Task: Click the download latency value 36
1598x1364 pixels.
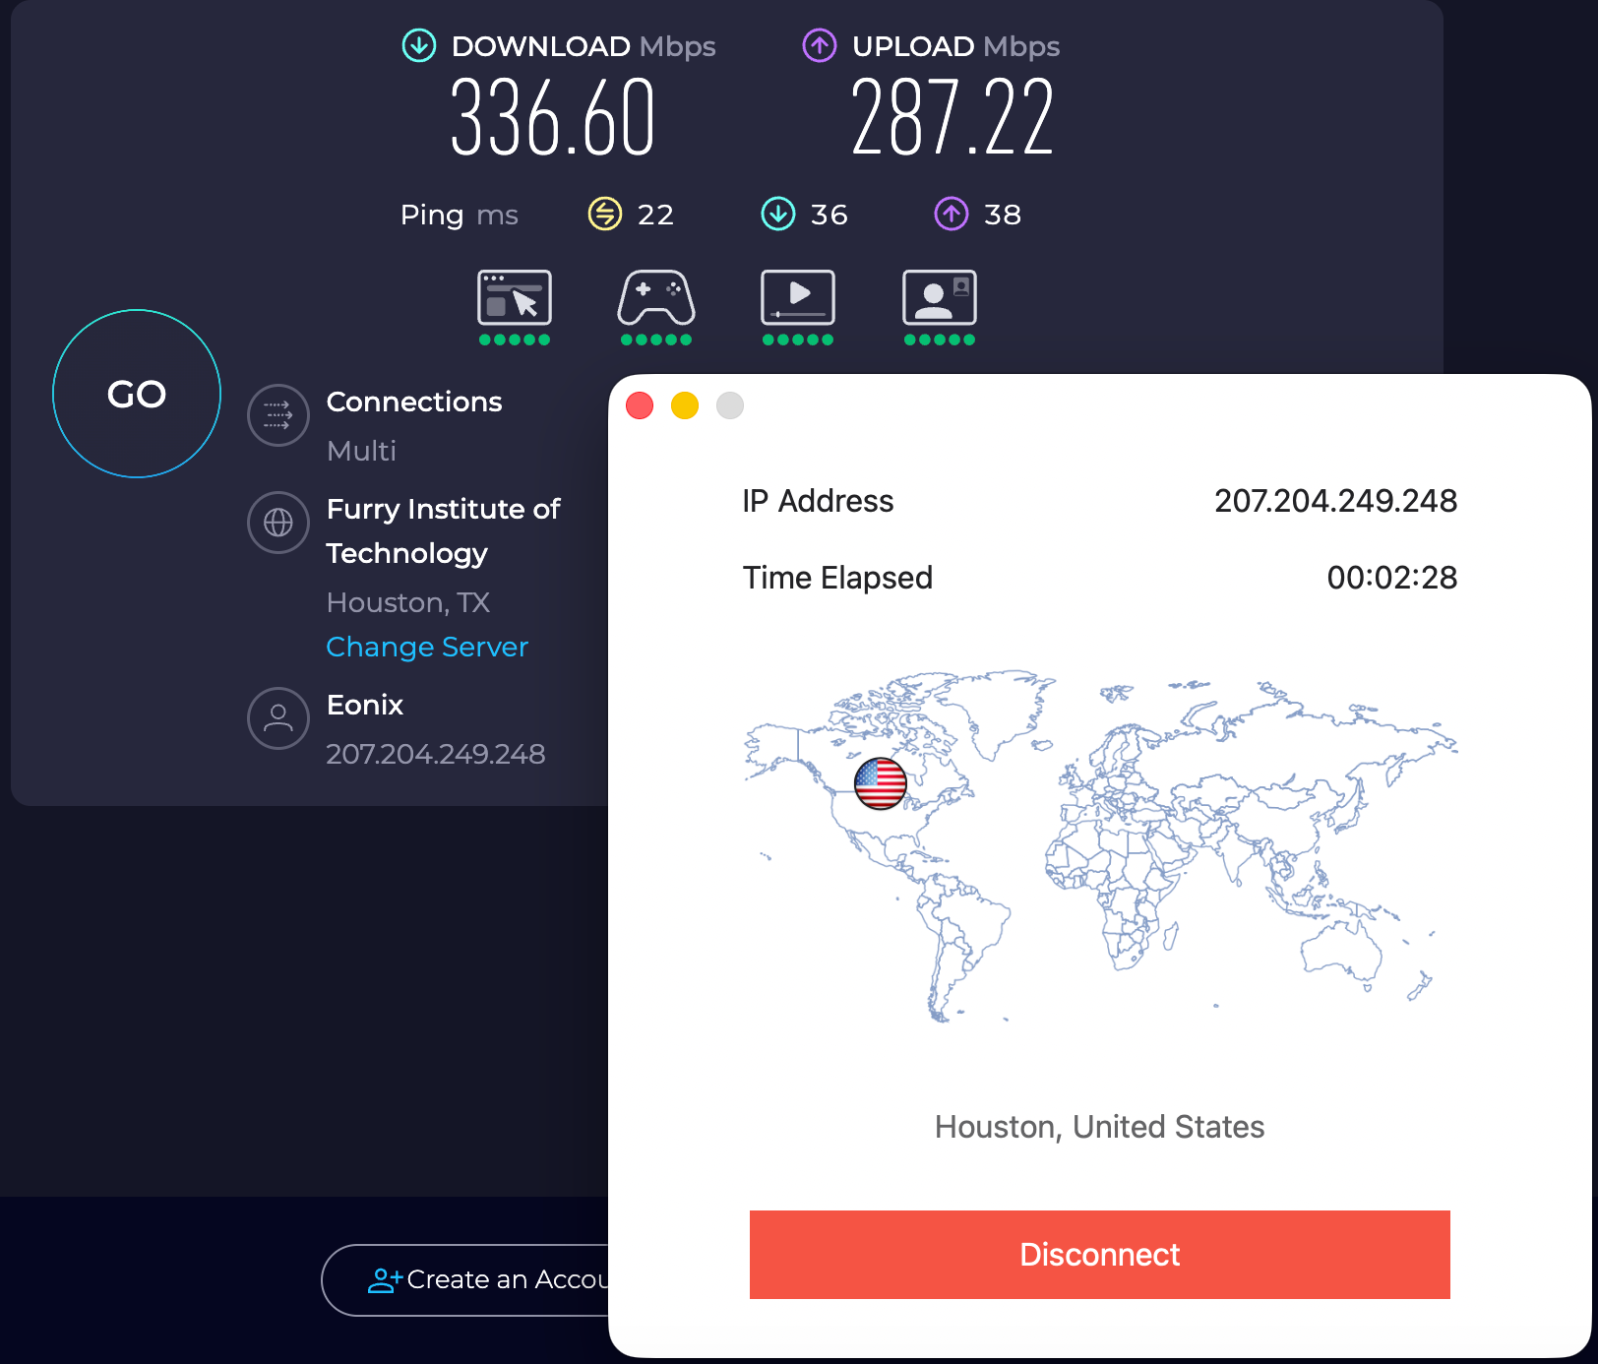Action: coord(831,215)
